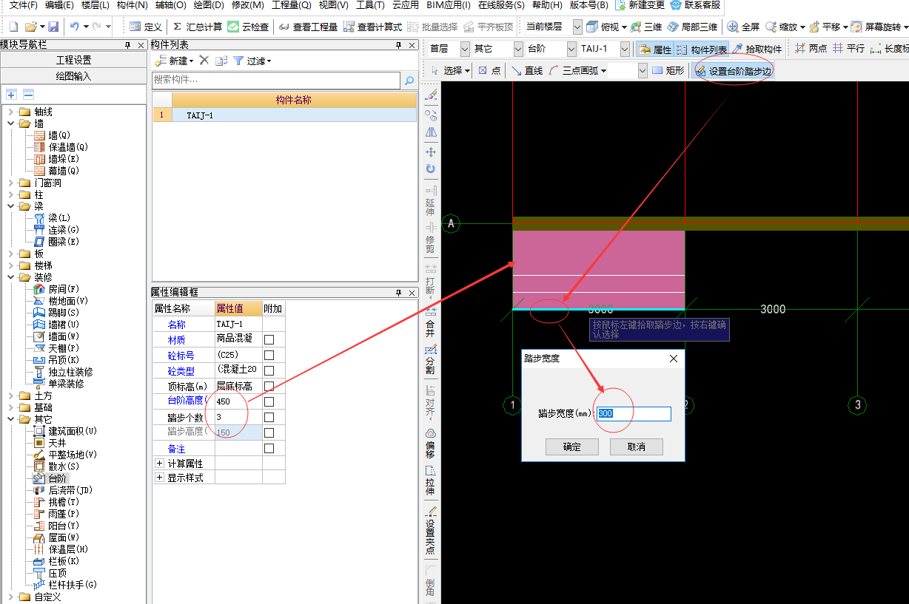Viewport: 909px width, 604px height.
Task: Start 云检查 cloud check
Action: (x=248, y=27)
